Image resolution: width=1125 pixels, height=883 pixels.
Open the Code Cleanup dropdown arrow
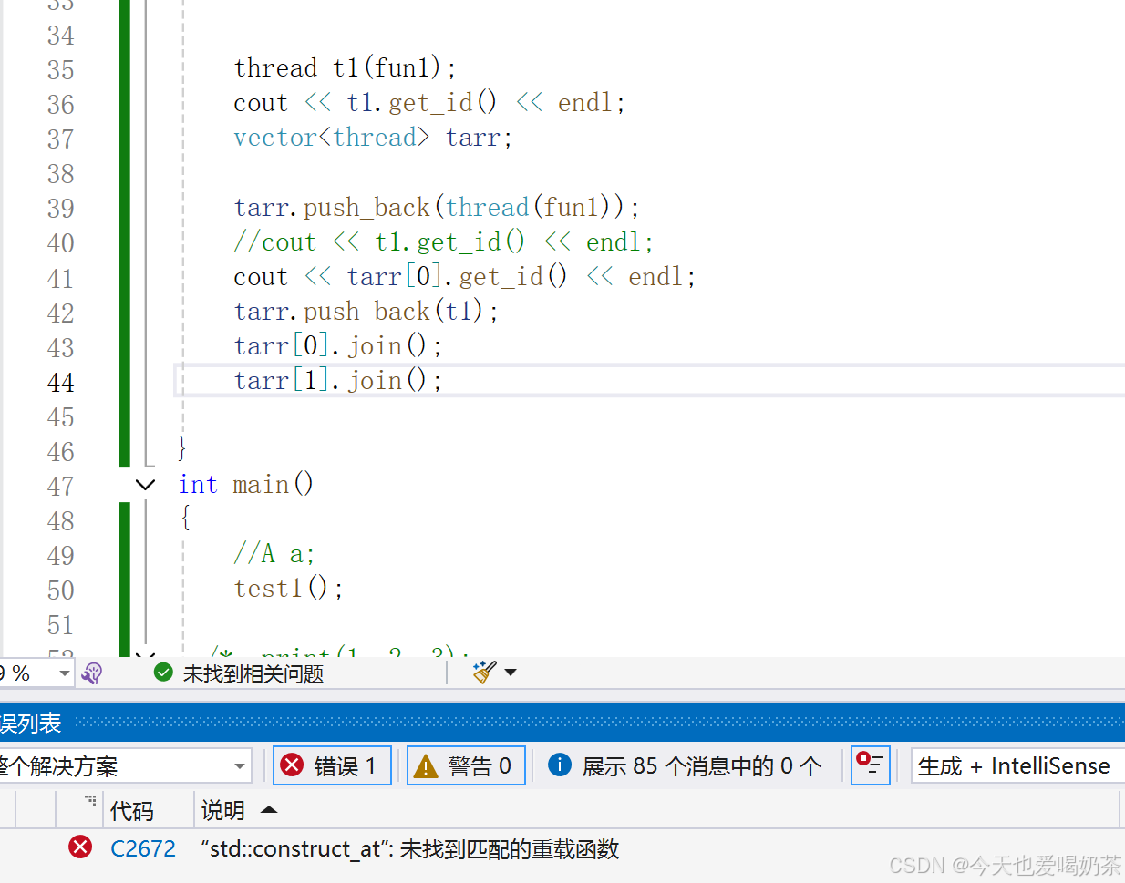click(510, 672)
